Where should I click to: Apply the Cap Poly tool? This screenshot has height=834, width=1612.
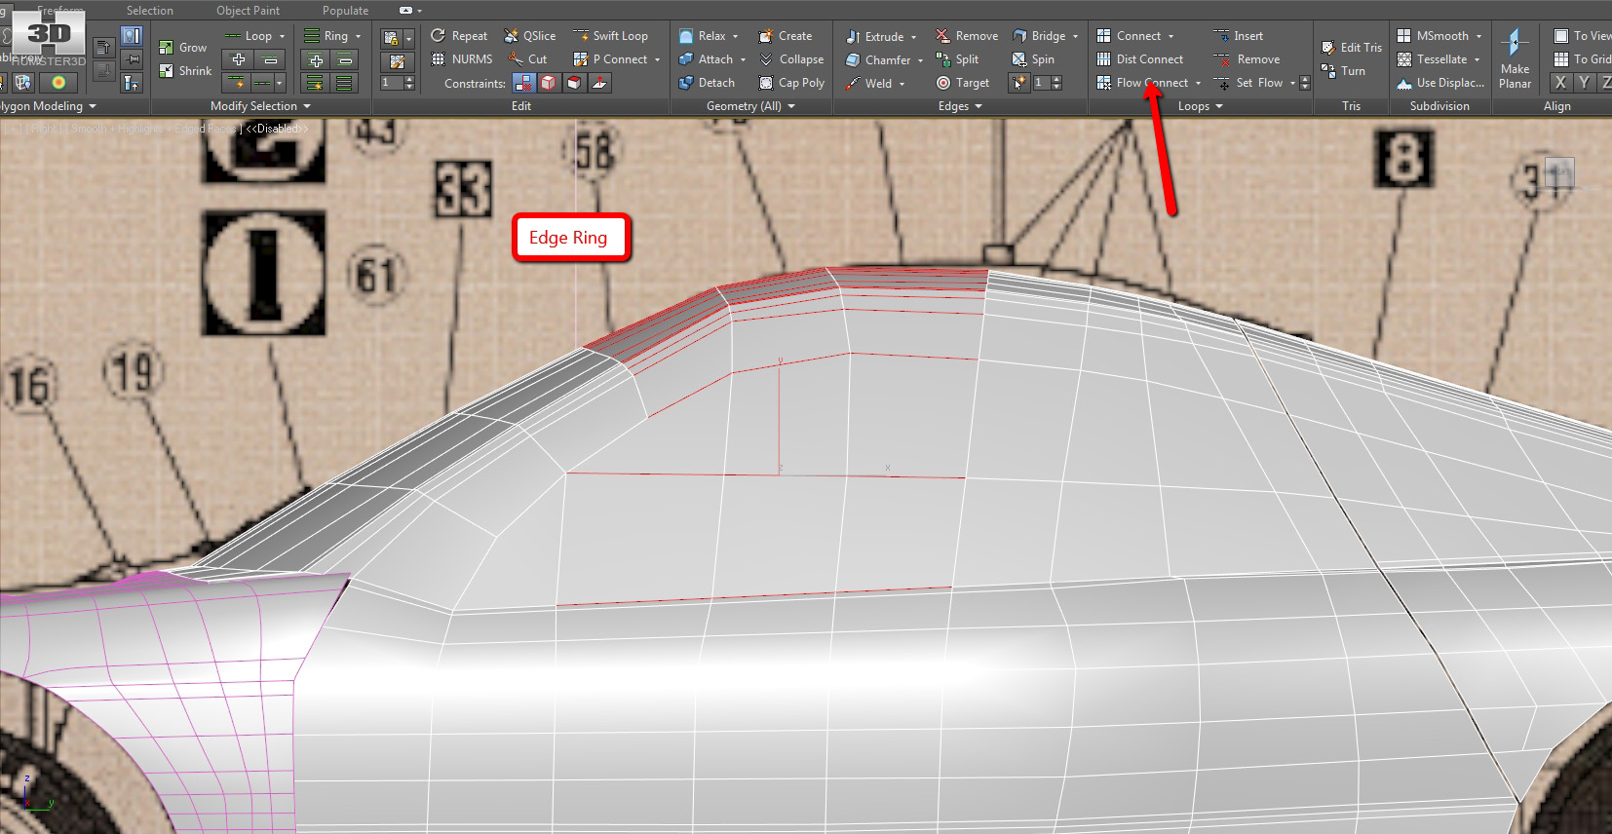791,83
